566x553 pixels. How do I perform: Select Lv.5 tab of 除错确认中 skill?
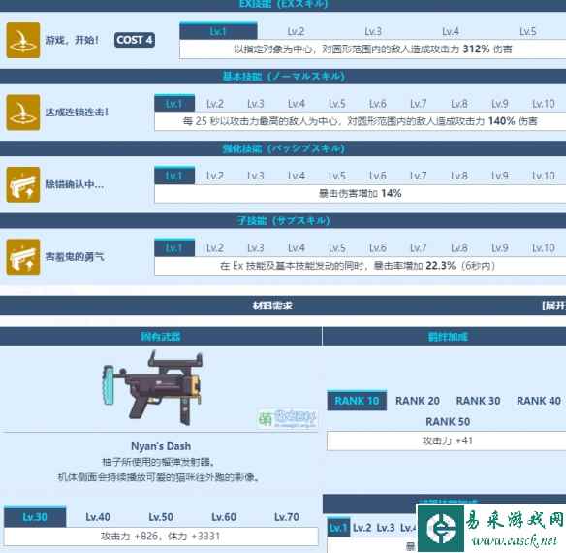click(x=337, y=176)
